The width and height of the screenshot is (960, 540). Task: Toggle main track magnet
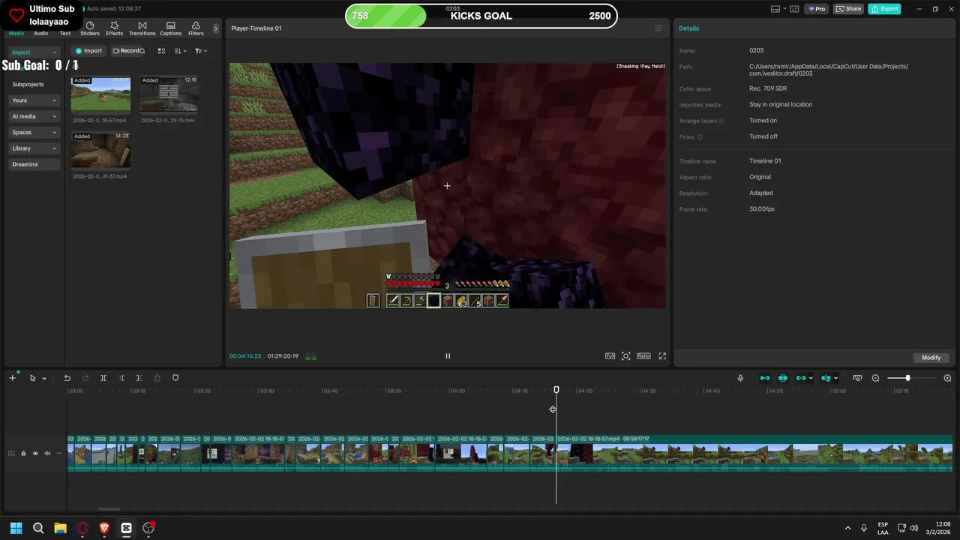coord(765,378)
